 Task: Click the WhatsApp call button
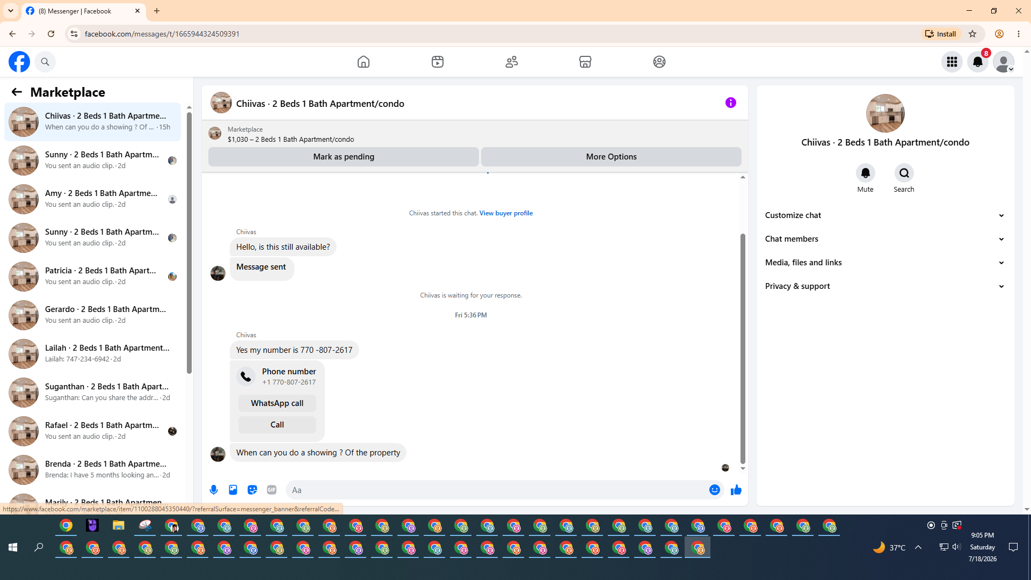click(x=277, y=403)
